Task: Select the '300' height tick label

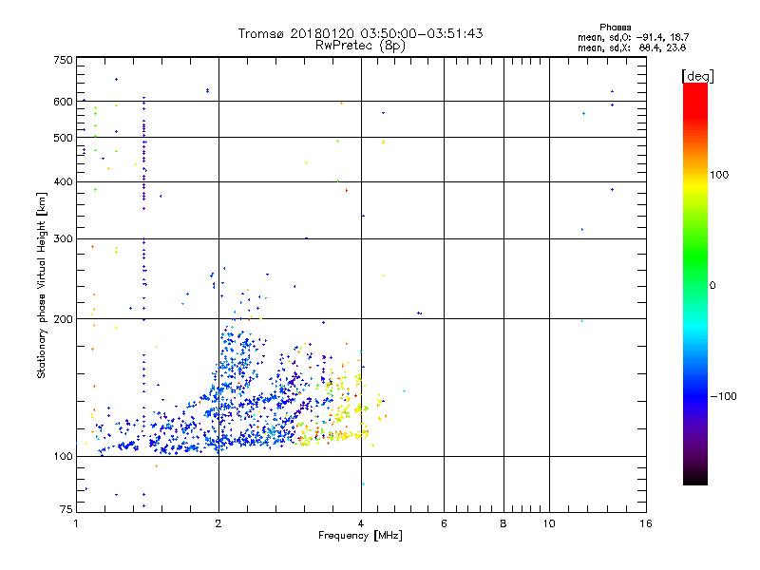Action: click(x=63, y=239)
